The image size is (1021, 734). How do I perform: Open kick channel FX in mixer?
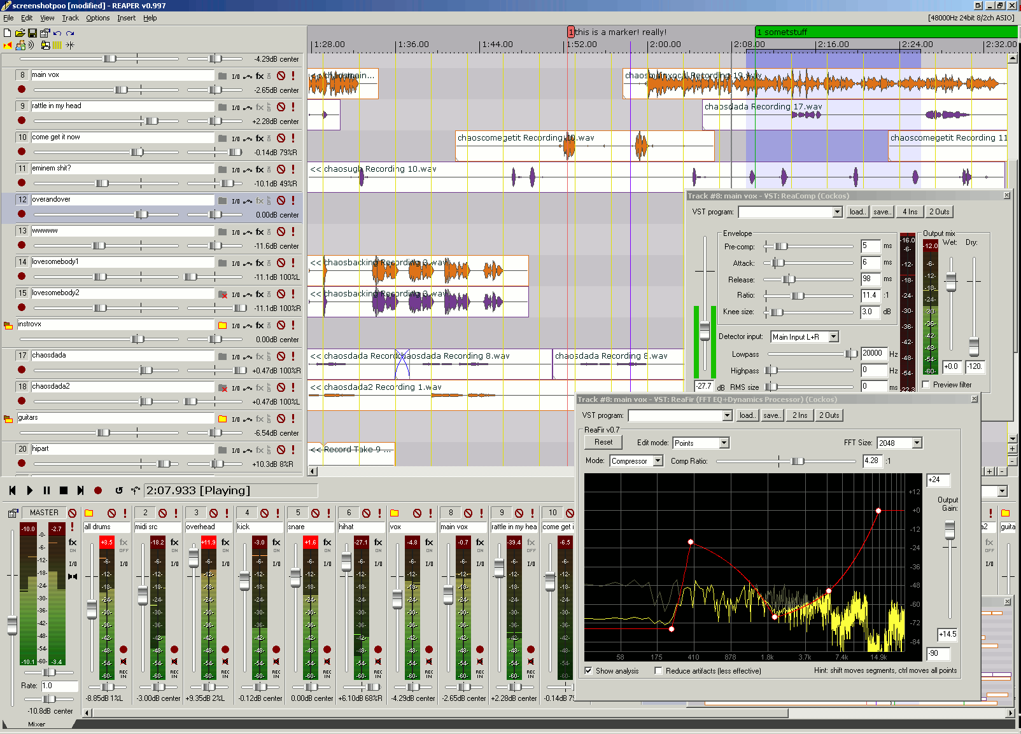click(x=276, y=543)
